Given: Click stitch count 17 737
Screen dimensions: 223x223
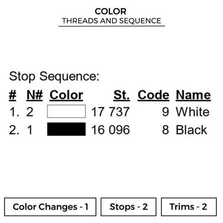Looking at the screenshot, I should pyautogui.click(x=110, y=112).
